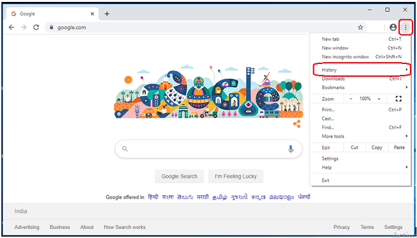
Task: Click Cut in the Edit row
Action: 354,147
